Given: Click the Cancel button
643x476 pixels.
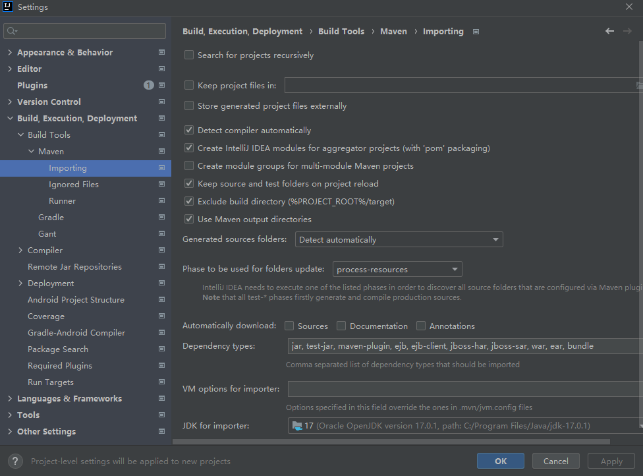Looking at the screenshot, I should pyautogui.click(x=555, y=461).
